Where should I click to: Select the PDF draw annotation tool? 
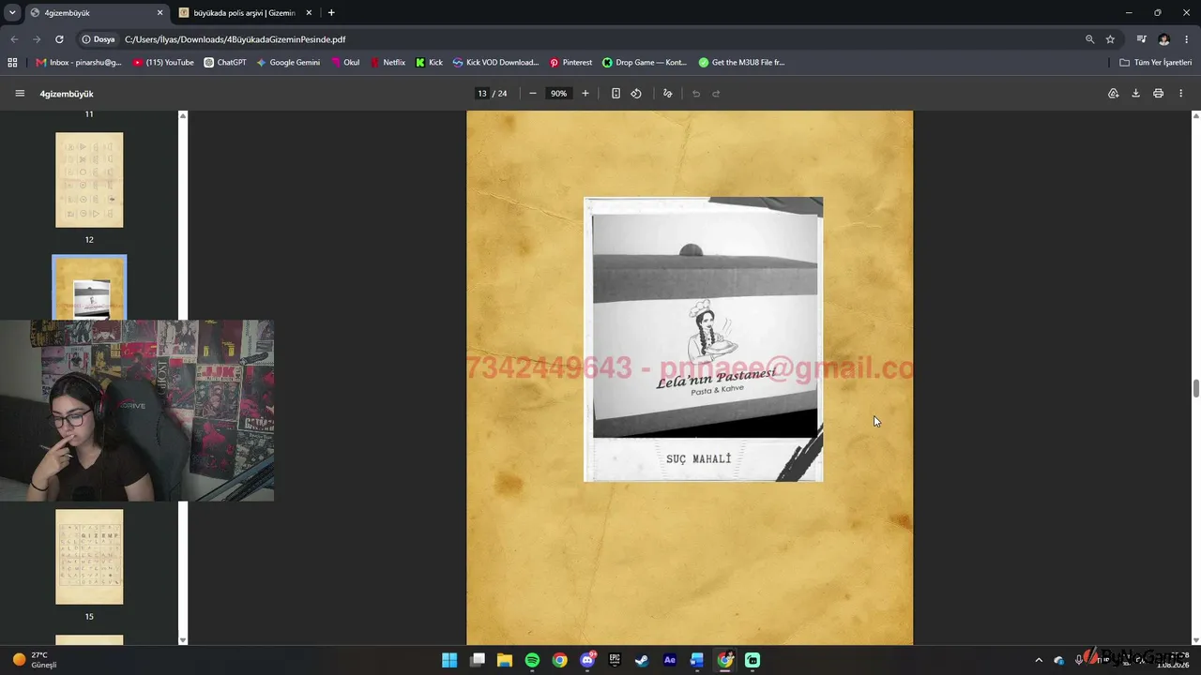click(x=668, y=94)
